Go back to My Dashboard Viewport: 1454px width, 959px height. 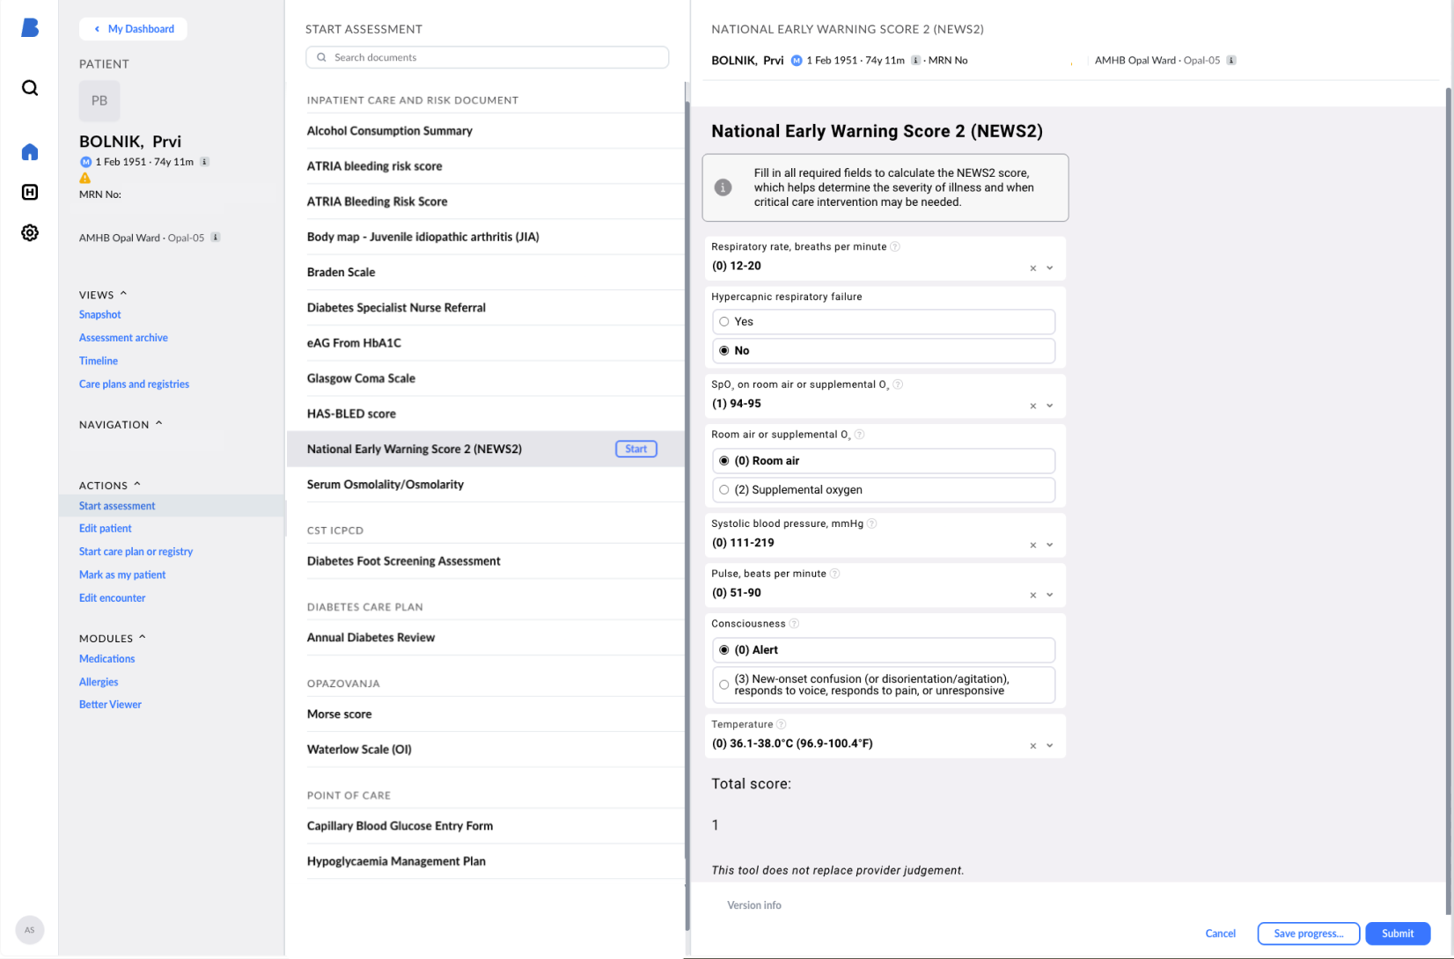pyautogui.click(x=133, y=28)
